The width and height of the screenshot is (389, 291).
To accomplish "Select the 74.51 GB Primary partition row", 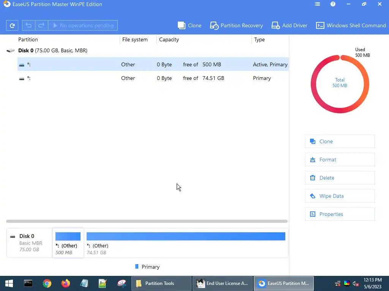I will coord(153,78).
